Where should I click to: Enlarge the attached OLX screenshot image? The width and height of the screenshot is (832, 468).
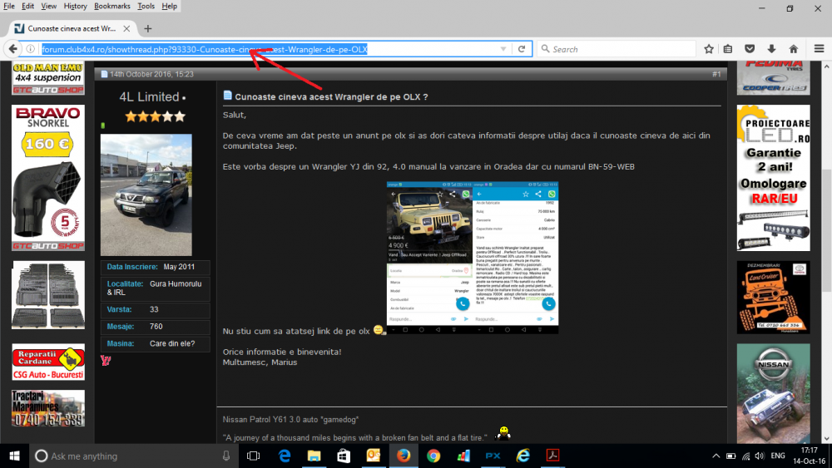(x=473, y=258)
